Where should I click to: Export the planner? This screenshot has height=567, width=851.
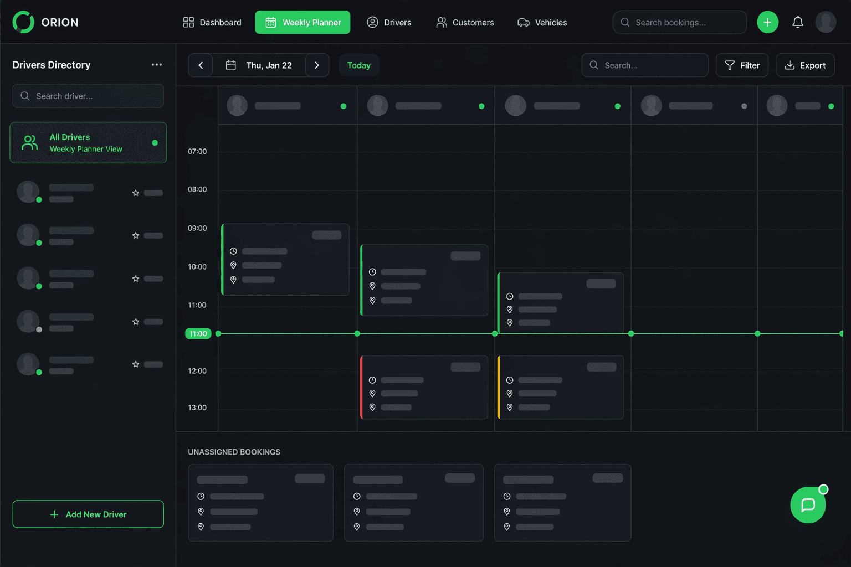(806, 65)
